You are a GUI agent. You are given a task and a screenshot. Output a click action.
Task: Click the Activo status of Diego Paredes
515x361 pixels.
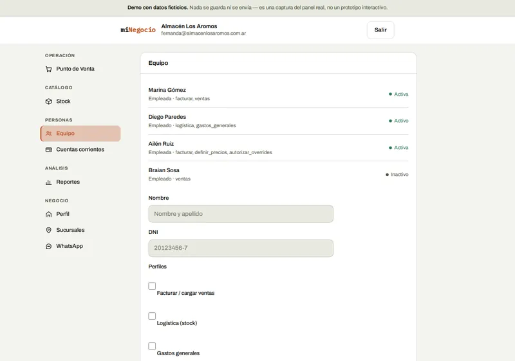coord(398,121)
